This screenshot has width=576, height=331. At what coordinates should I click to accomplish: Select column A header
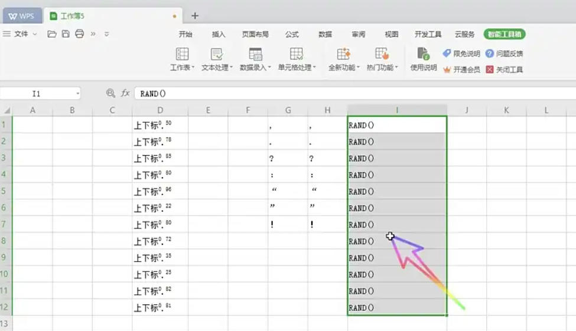tap(32, 110)
